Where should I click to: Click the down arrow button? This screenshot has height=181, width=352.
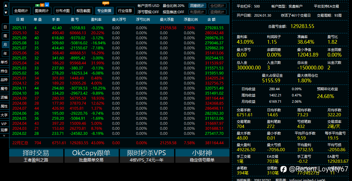point(6,13)
